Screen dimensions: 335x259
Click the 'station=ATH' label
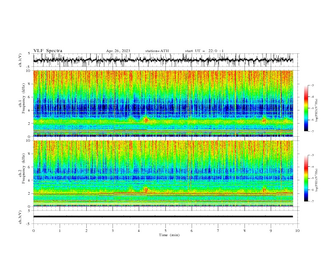coord(157,51)
